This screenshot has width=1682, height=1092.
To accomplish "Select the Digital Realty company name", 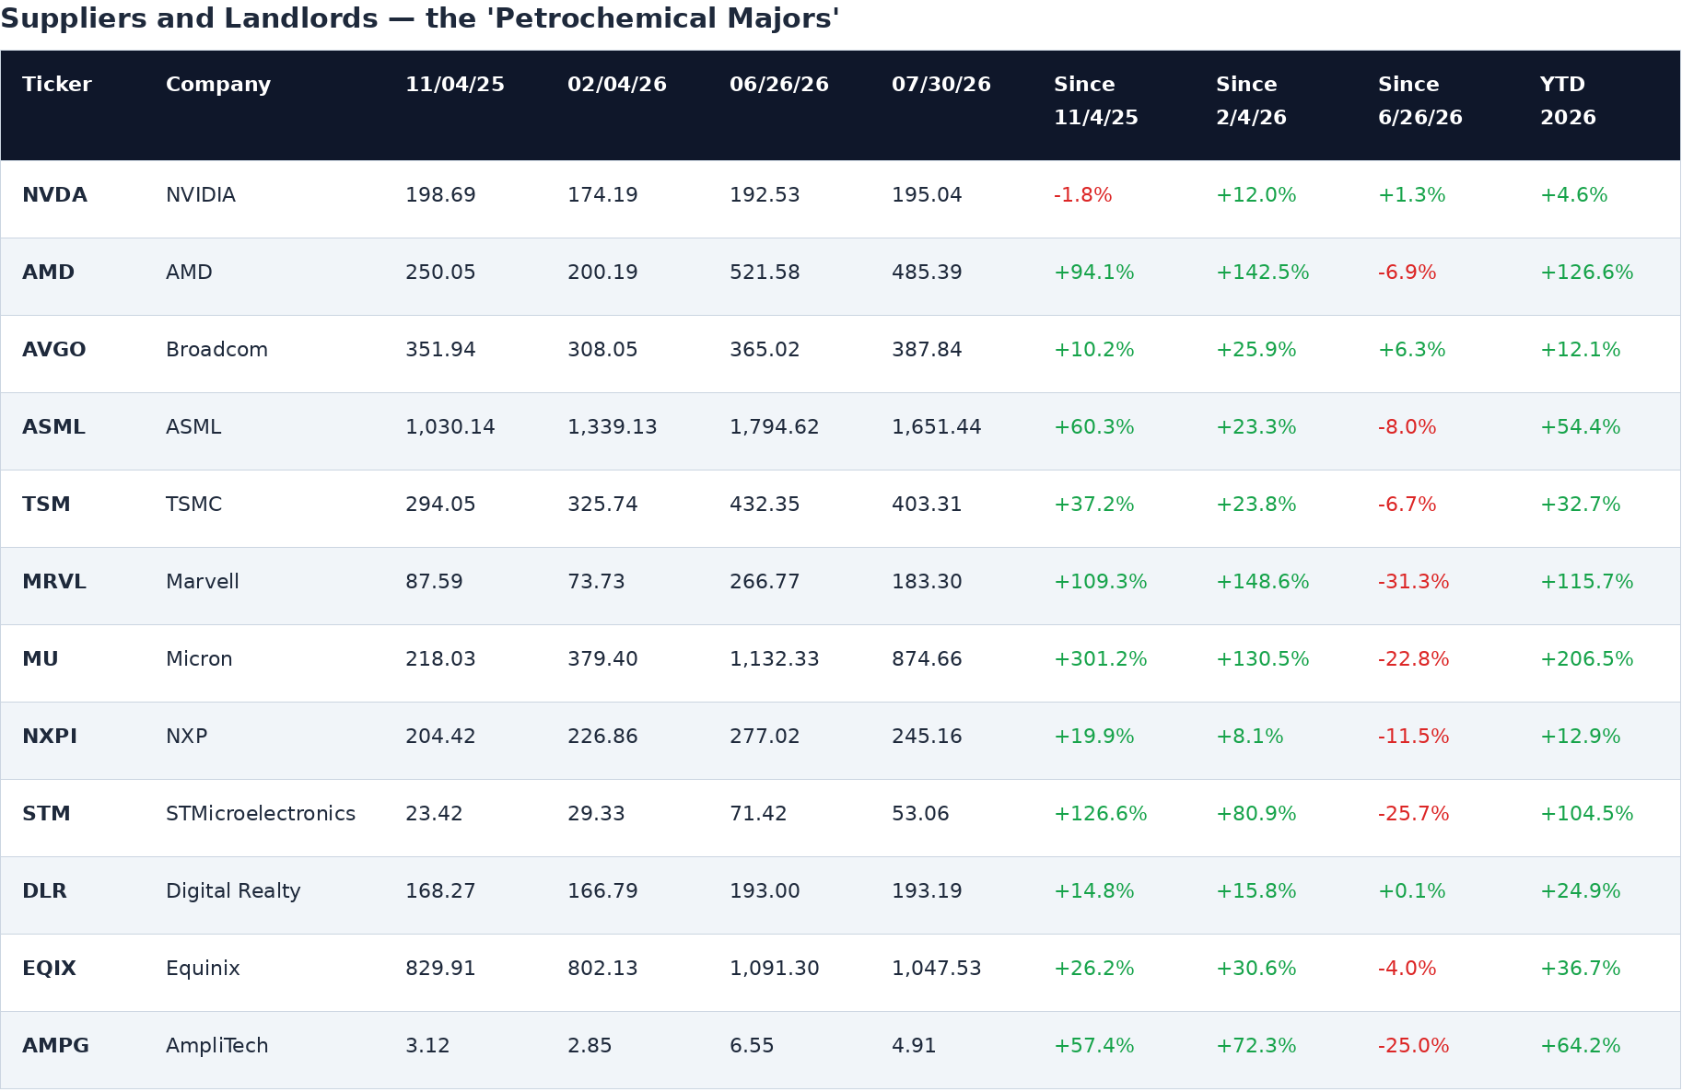I will pyautogui.click(x=233, y=891).
